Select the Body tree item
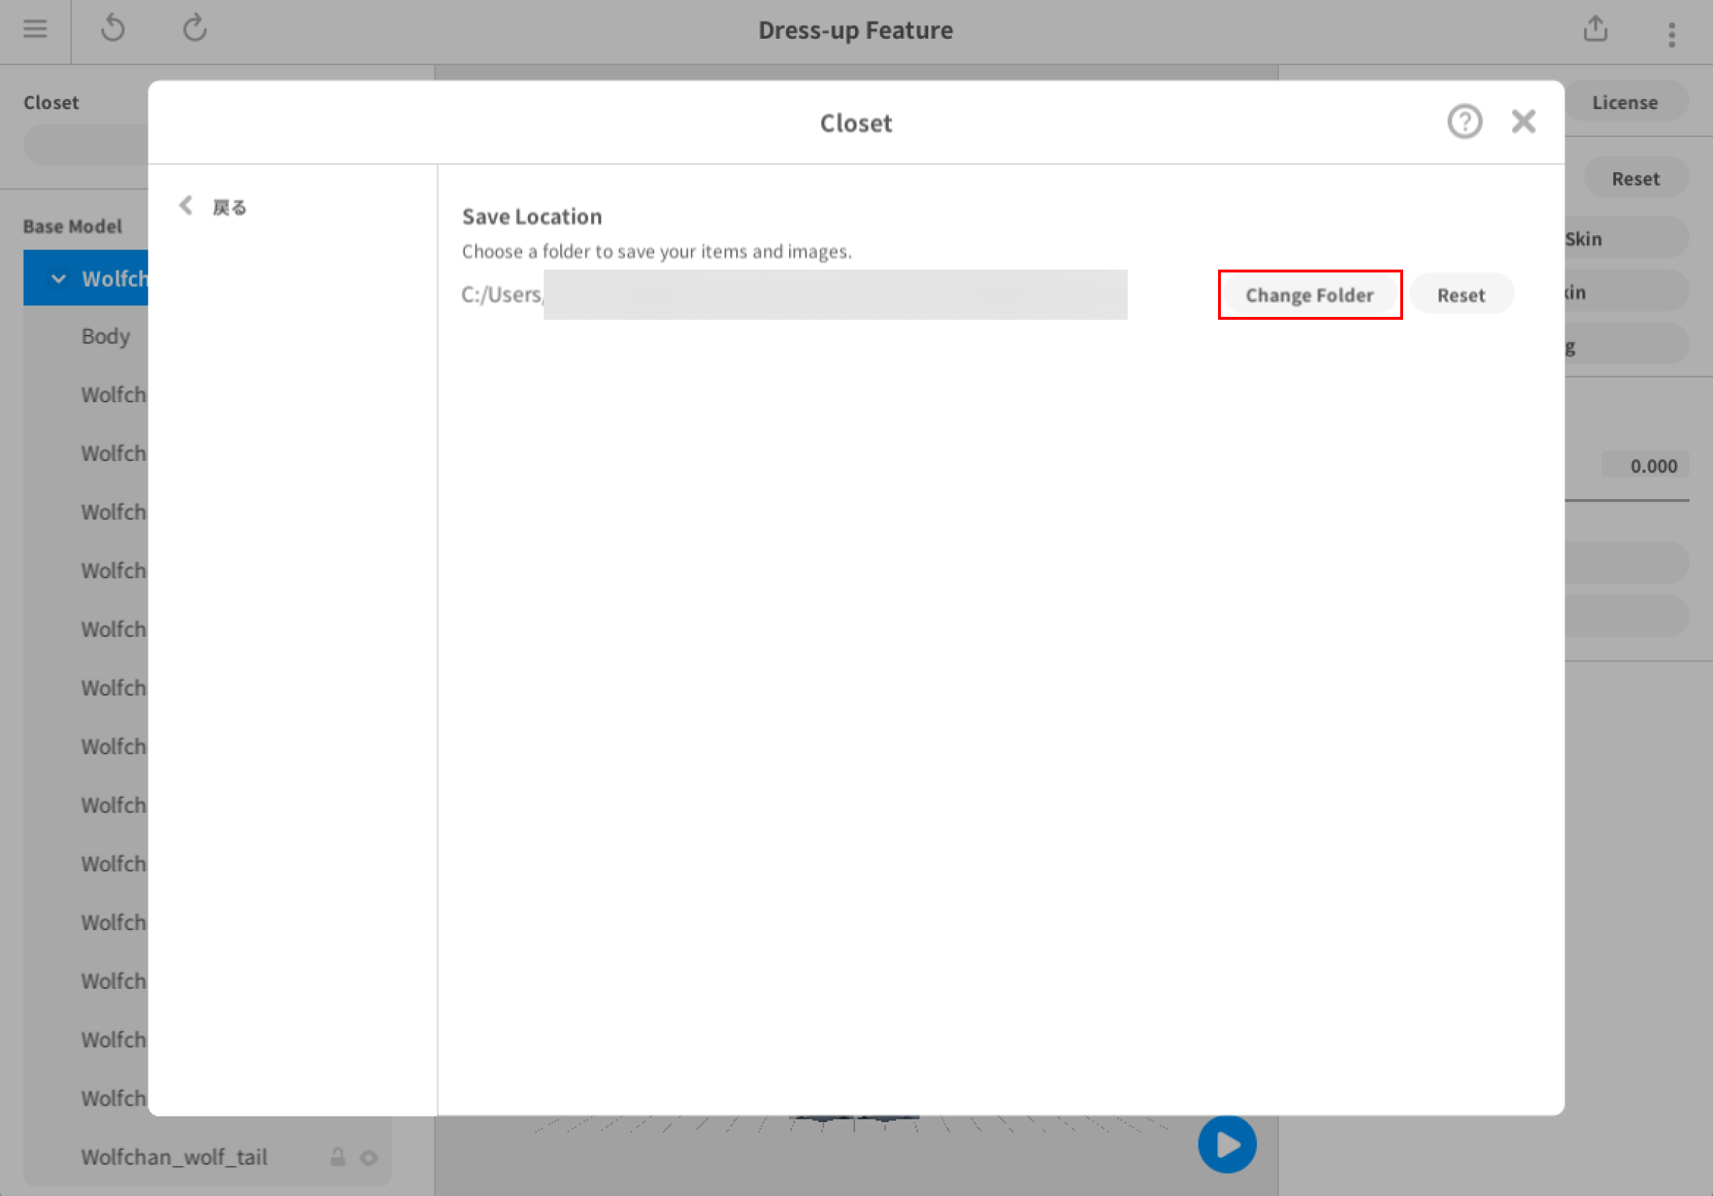Image resolution: width=1713 pixels, height=1196 pixels. point(106,336)
